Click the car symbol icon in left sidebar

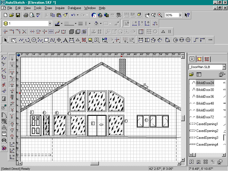(4, 140)
